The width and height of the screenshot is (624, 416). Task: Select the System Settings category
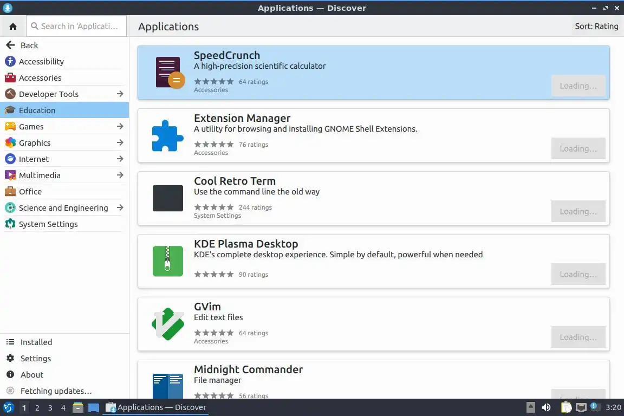point(64,224)
